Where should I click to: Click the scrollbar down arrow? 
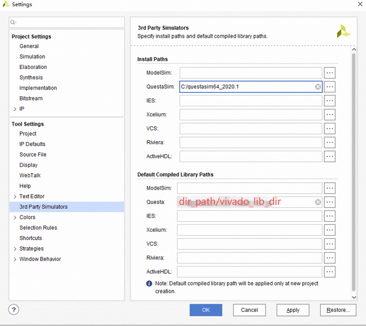point(354,298)
